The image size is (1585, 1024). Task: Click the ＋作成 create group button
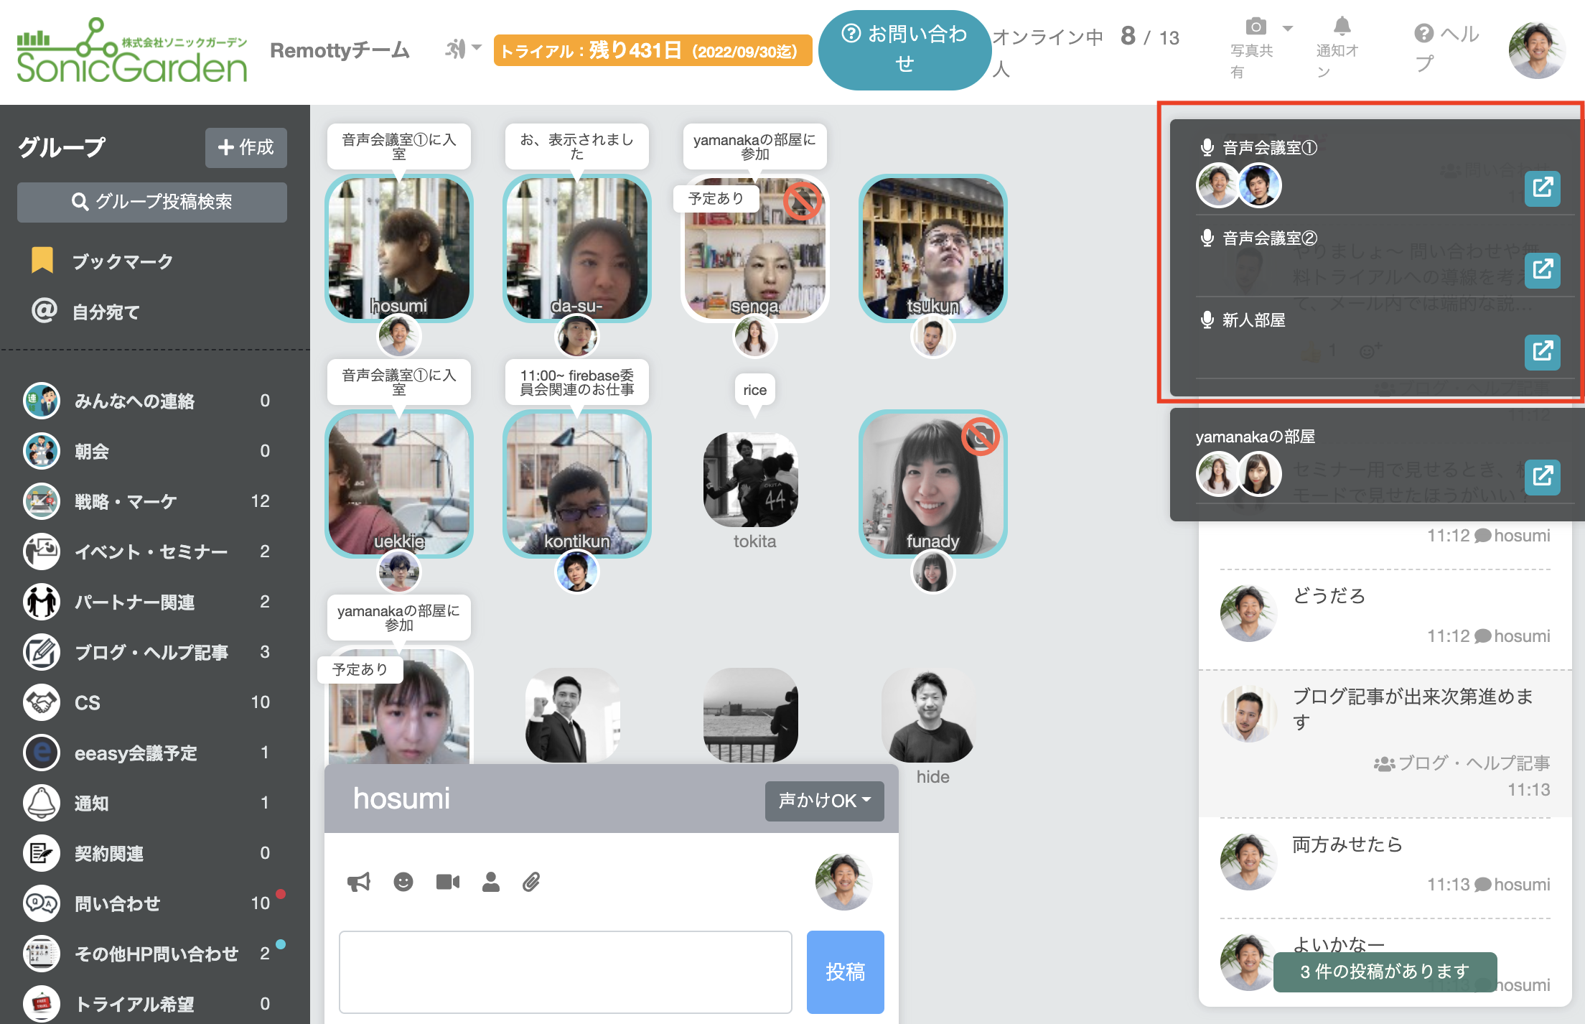coord(246,147)
